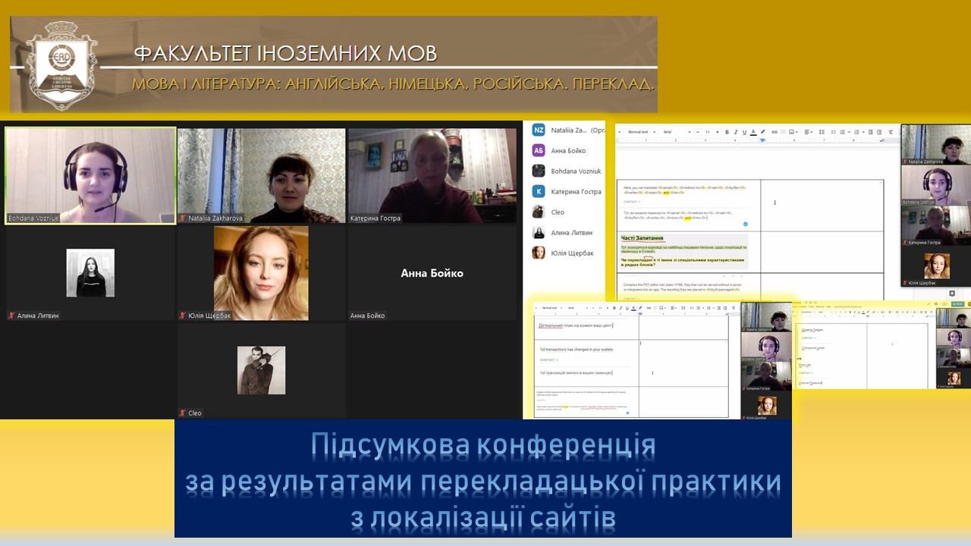The image size is (971, 546).
Task: Click muted mic icon on Юлія Щербак tile
Action: coord(182,315)
